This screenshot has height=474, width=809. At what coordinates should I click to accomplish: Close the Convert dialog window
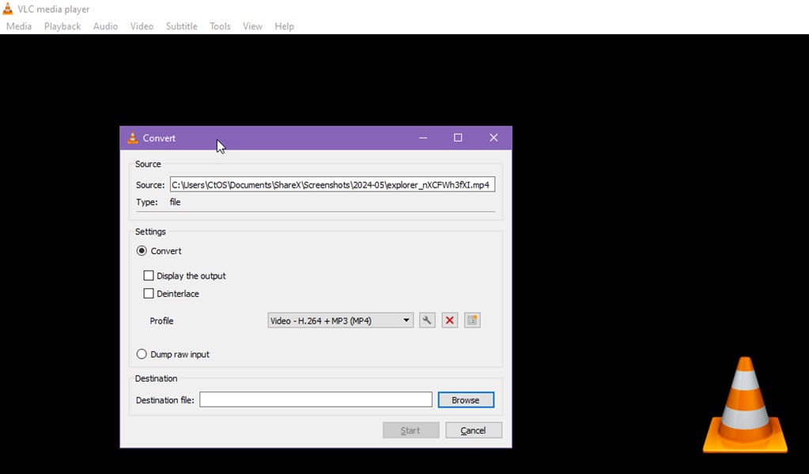(493, 138)
